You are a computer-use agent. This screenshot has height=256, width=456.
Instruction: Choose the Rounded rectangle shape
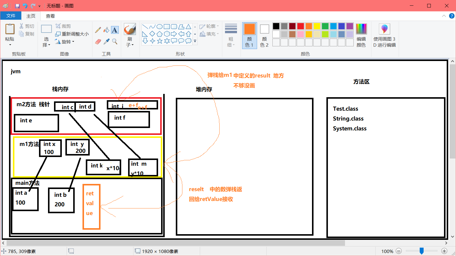click(x=174, y=27)
